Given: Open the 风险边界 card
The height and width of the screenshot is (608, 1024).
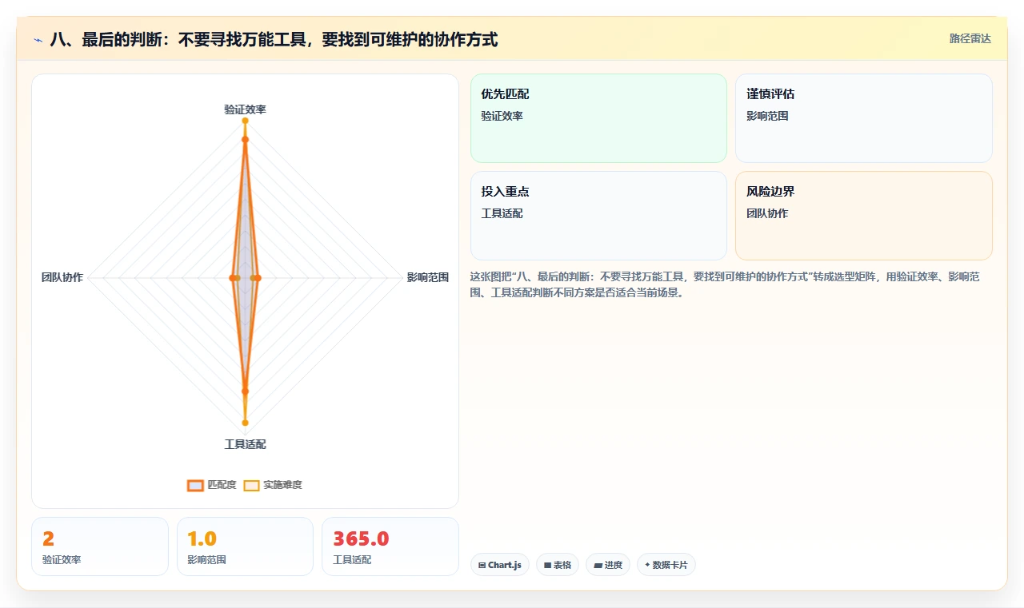Looking at the screenshot, I should 863,216.
